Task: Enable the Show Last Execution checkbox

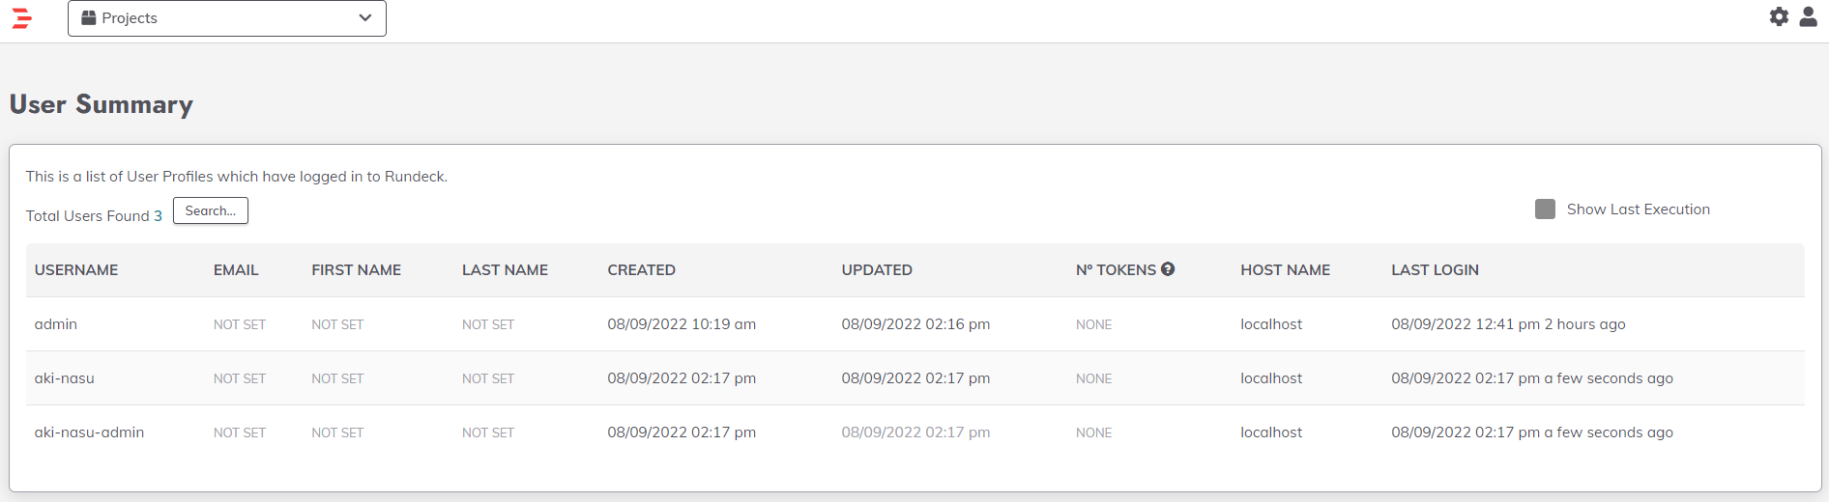Action: pos(1545,209)
